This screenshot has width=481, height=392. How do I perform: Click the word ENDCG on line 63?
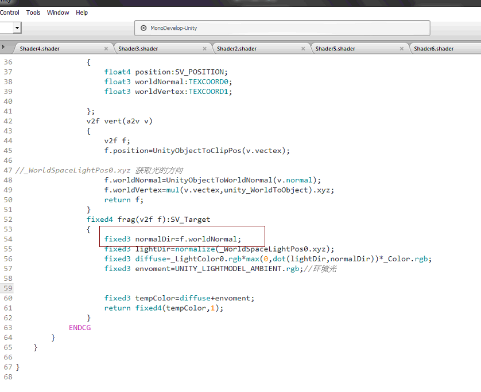tap(80, 328)
